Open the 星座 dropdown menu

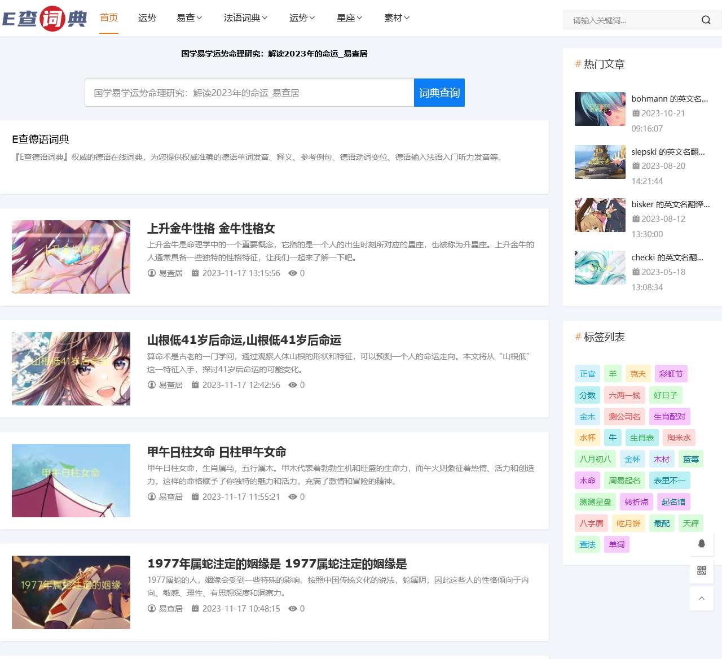[349, 18]
